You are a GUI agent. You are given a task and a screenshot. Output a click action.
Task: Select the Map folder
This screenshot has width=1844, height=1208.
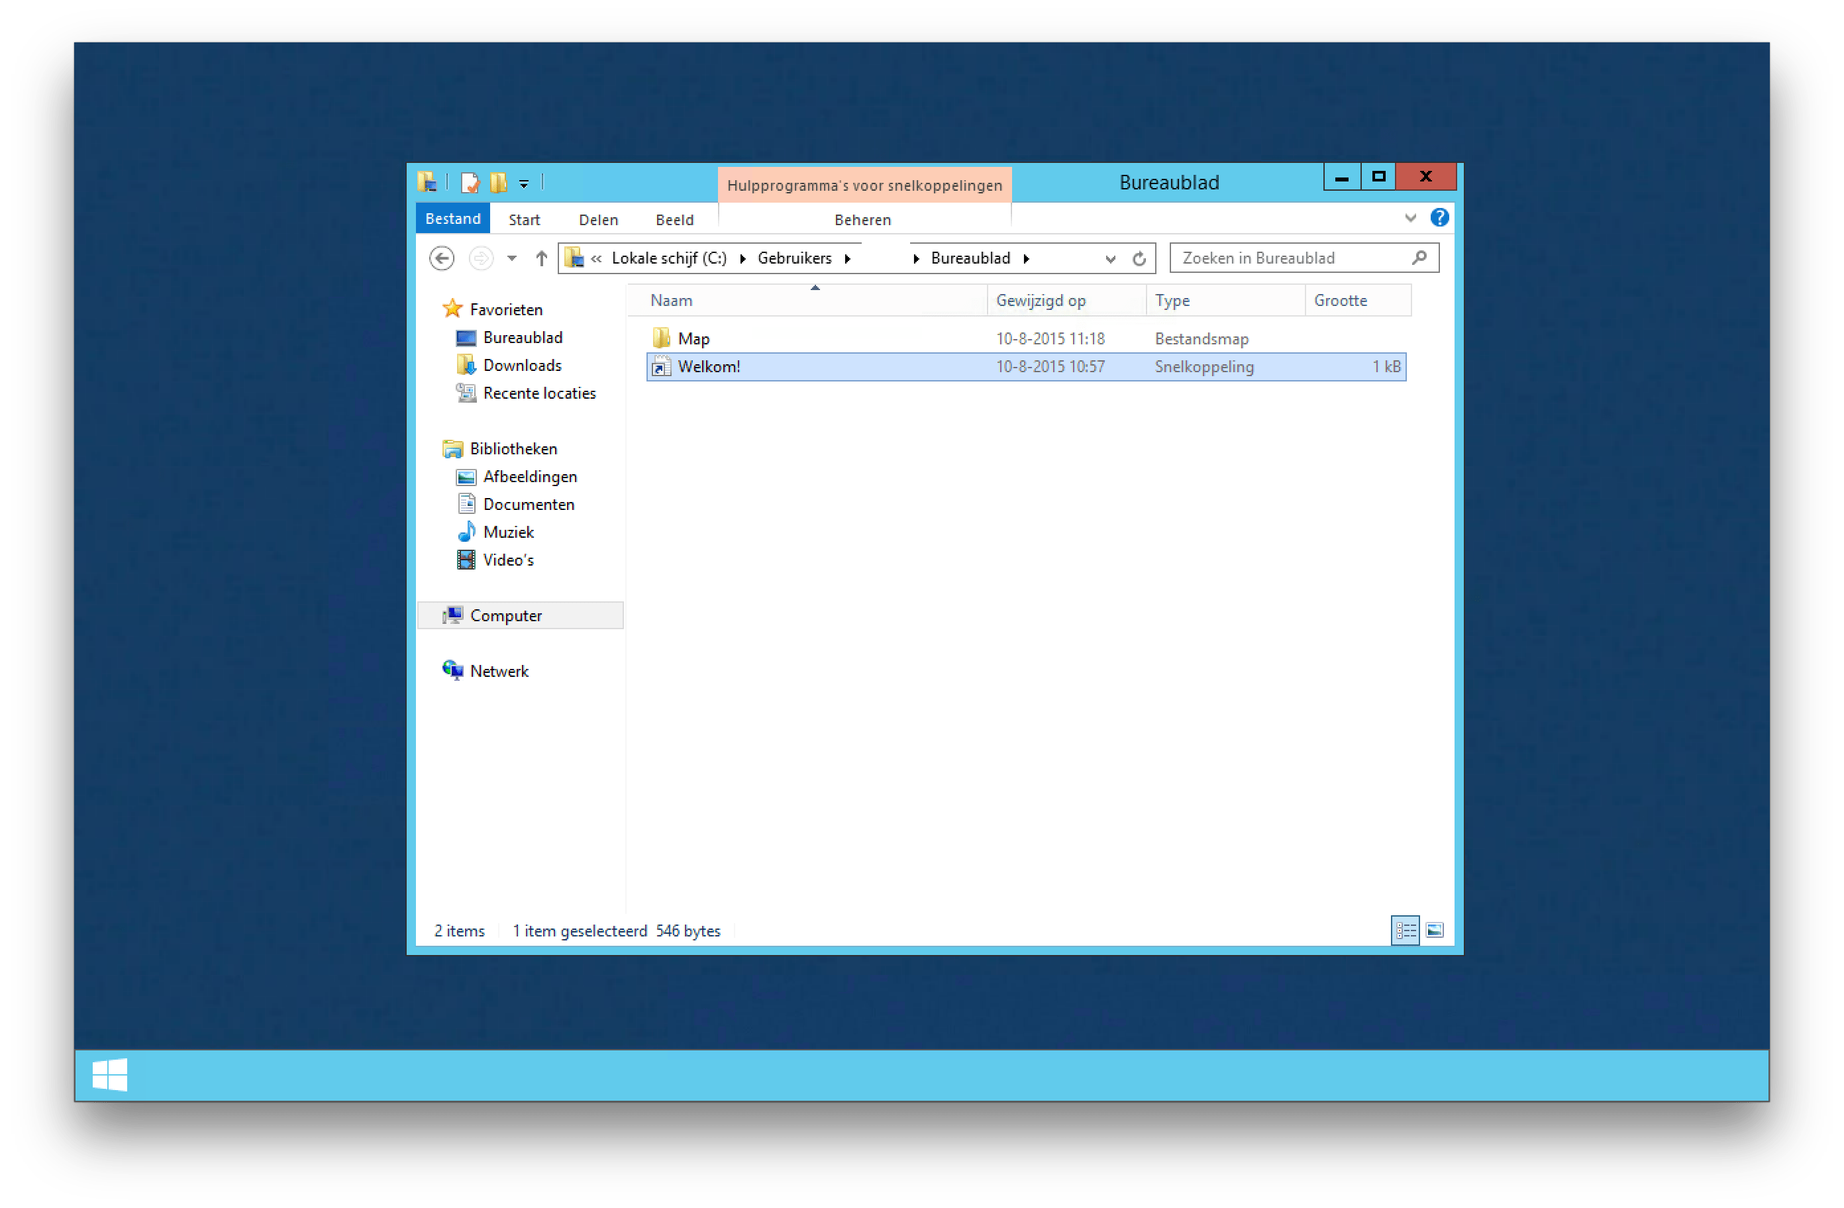point(693,338)
